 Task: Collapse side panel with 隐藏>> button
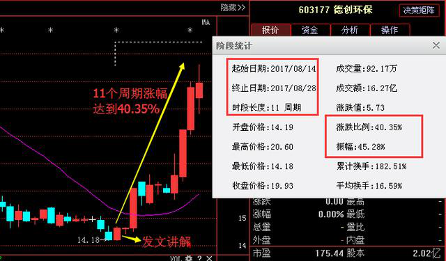coord(233,8)
